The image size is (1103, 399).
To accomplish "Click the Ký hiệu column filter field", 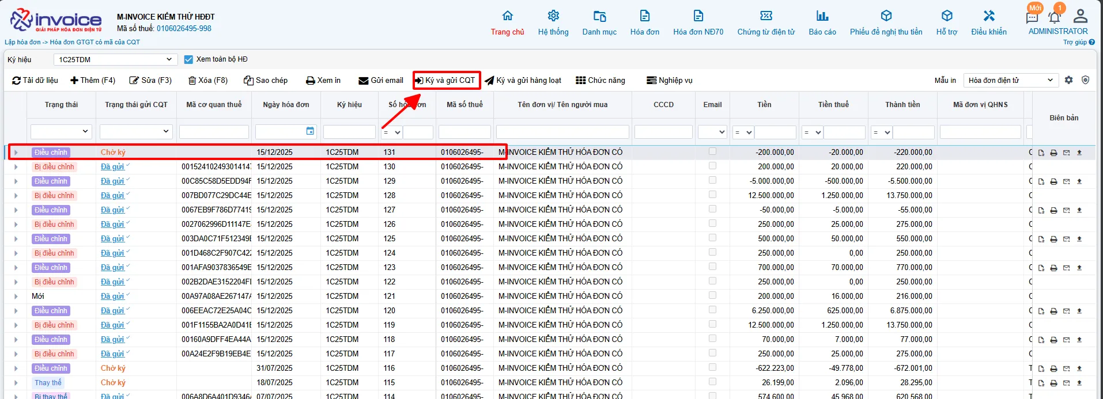I will [x=349, y=132].
